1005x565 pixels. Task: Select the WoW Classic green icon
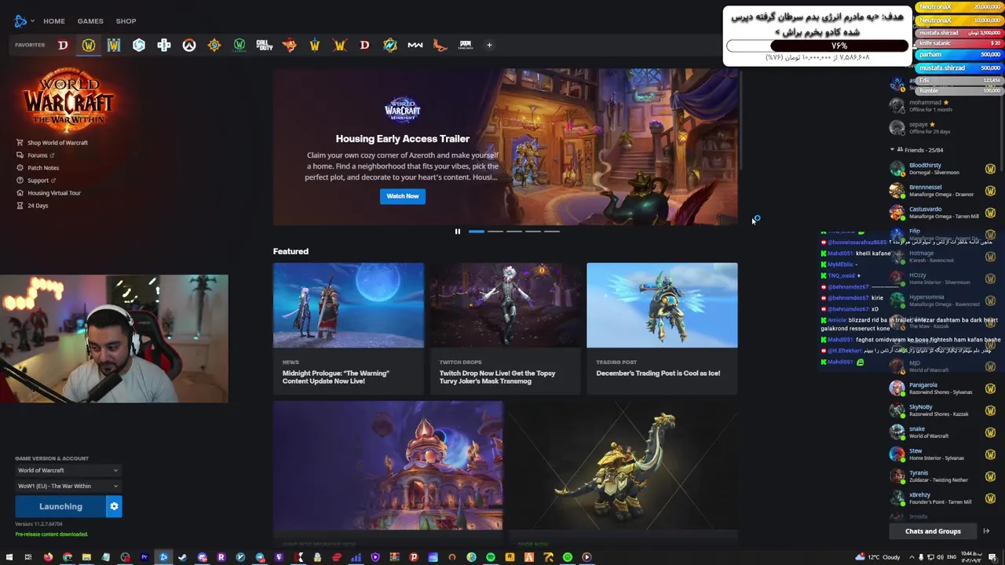[x=239, y=46]
